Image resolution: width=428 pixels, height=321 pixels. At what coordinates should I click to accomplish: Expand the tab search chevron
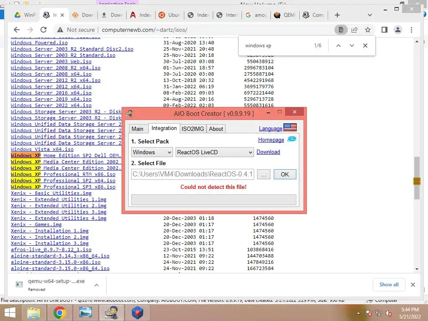(370, 15)
